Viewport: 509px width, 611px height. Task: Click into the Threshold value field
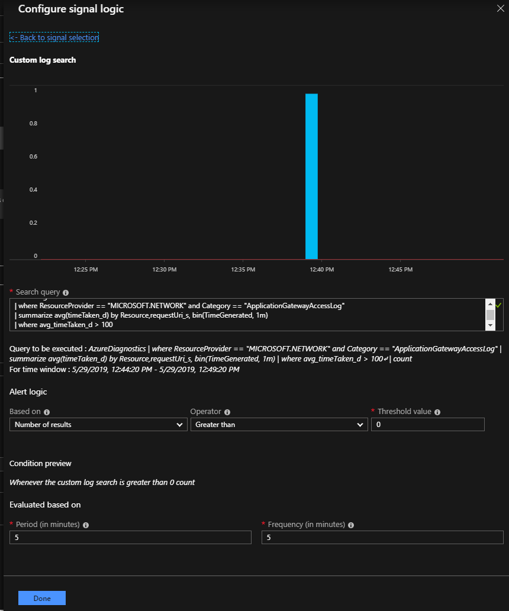pyautogui.click(x=427, y=425)
